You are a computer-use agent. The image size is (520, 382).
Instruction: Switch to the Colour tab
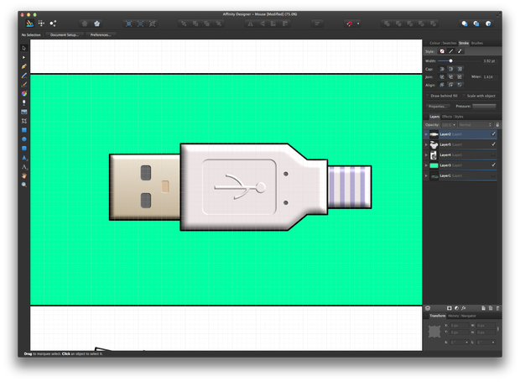(434, 43)
